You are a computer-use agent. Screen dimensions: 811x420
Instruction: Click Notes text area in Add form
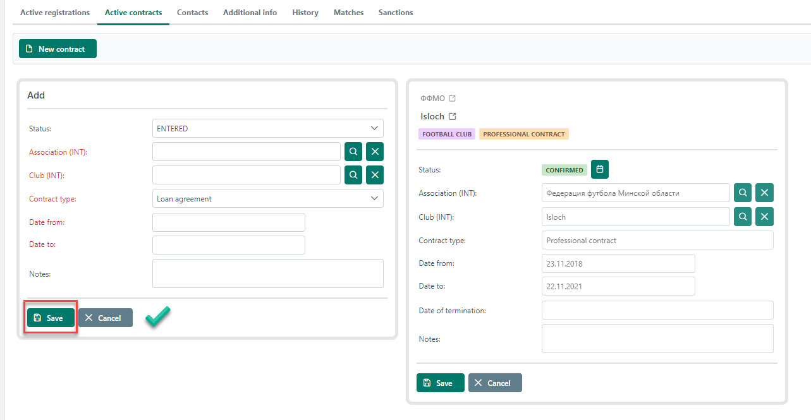[267, 273]
